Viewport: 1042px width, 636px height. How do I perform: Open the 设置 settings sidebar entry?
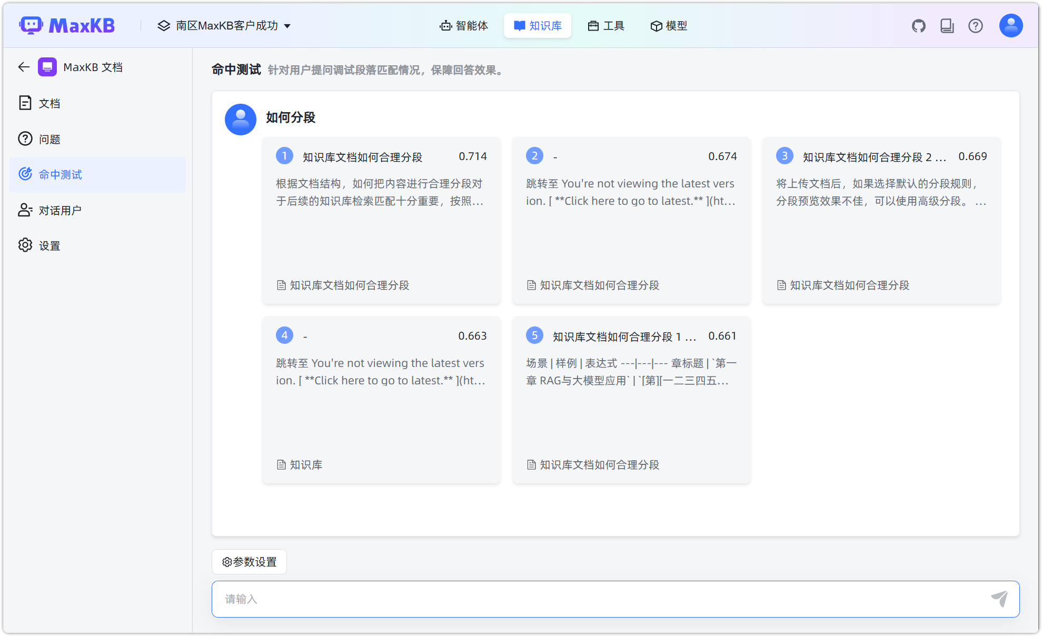pos(49,245)
